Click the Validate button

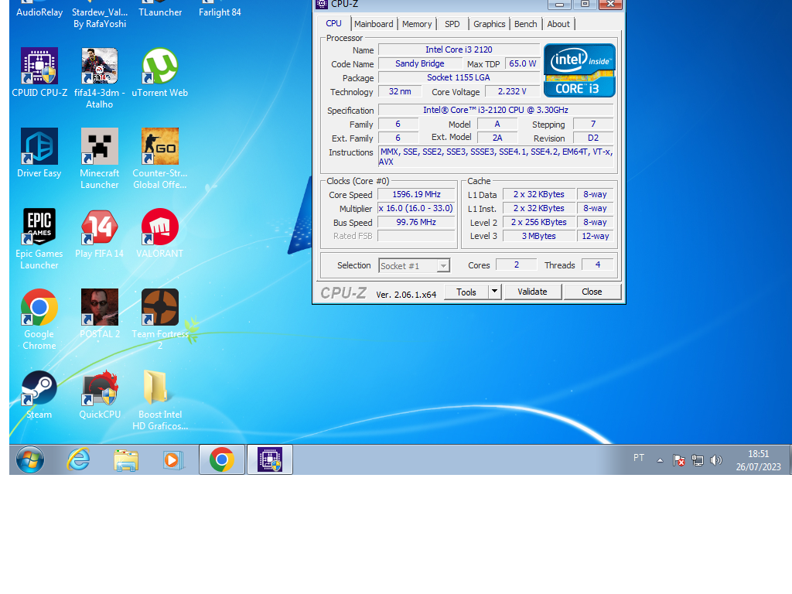pos(532,292)
